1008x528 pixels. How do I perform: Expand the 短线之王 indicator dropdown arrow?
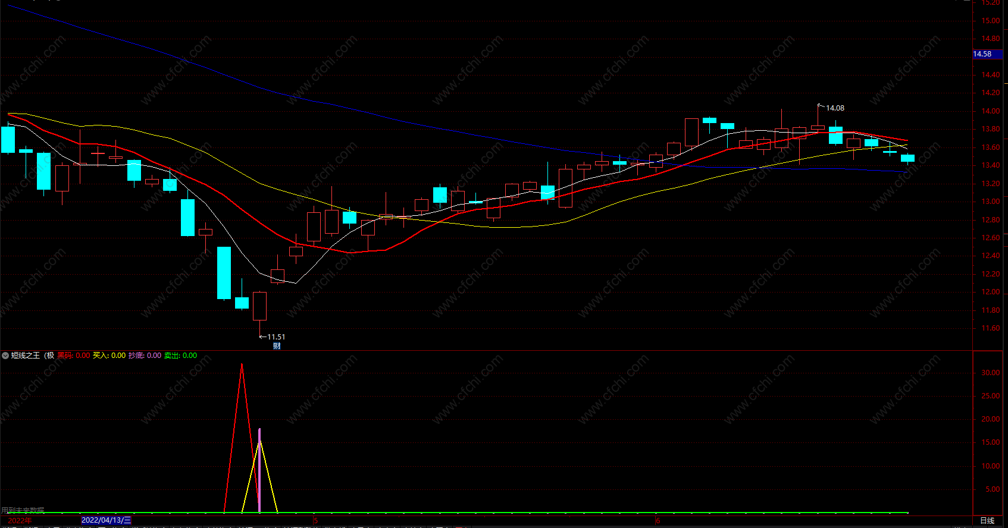(x=5, y=356)
